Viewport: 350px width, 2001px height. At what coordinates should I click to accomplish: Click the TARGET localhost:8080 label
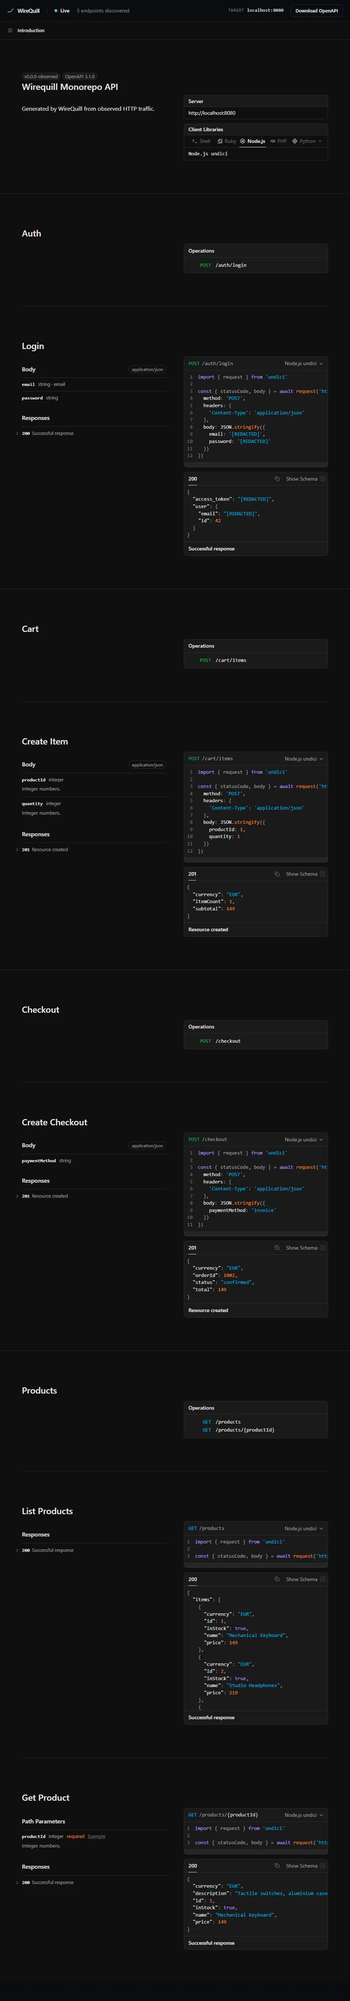256,11
